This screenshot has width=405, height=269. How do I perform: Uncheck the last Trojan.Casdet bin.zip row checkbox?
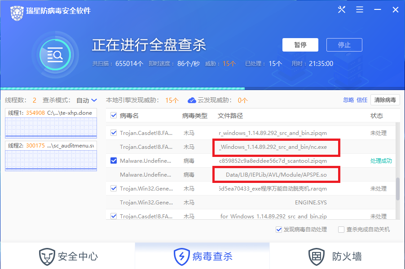pos(114,216)
